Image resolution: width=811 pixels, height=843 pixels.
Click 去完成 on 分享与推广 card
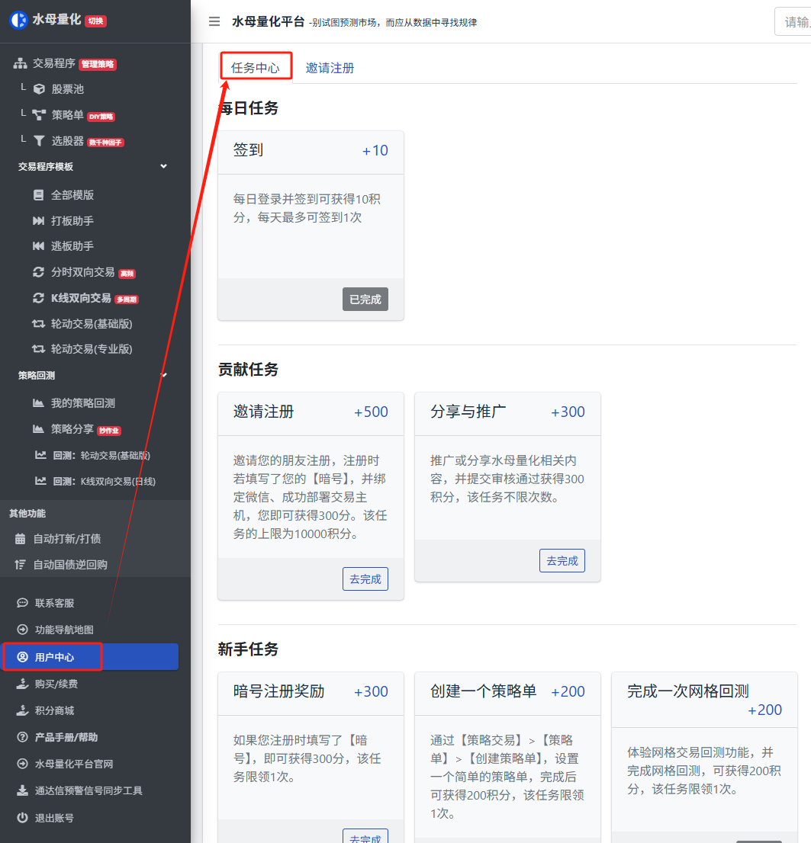tap(562, 561)
